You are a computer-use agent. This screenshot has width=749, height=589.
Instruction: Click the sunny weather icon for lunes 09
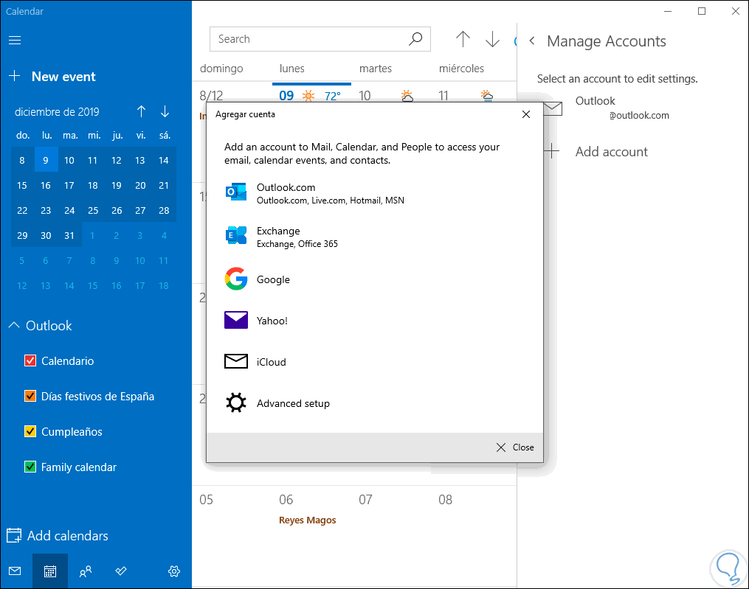click(308, 96)
